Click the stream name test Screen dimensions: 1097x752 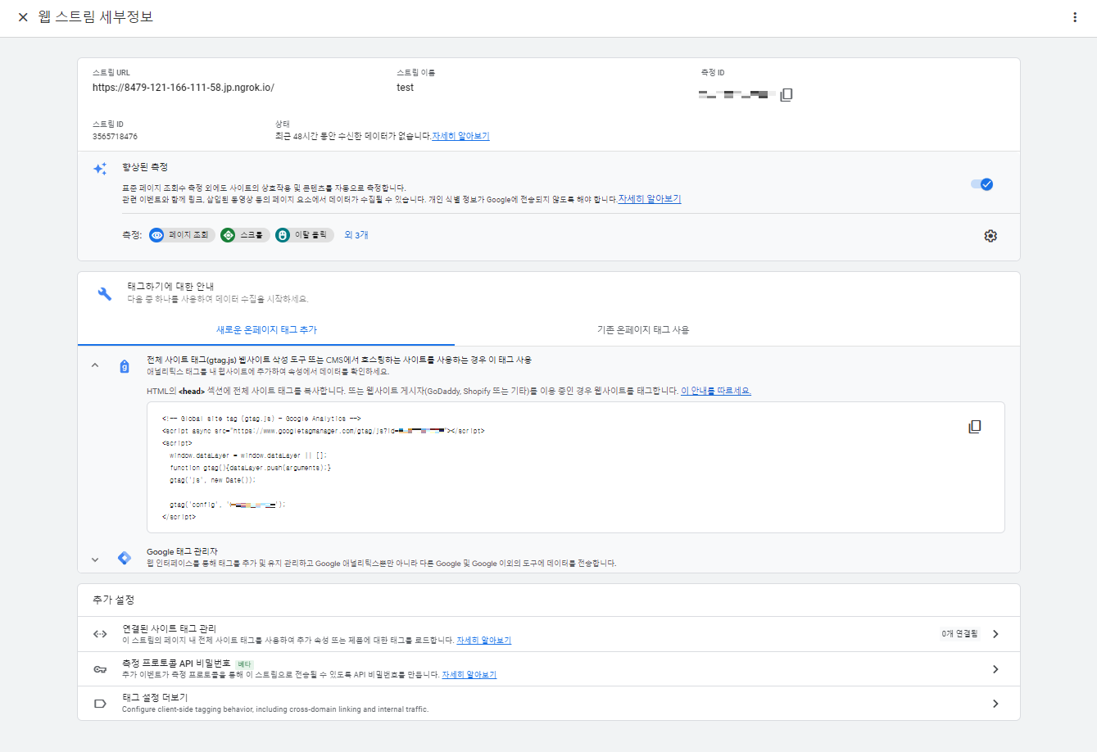tap(406, 88)
